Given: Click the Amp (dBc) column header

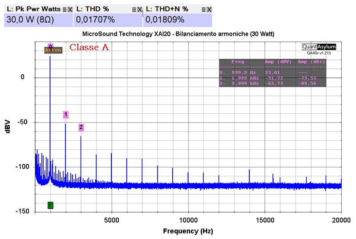Looking at the screenshot, I should click(311, 62).
